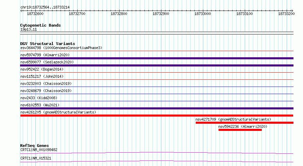The image size is (303, 166).
Task: Click the RefSeq Genes track title
Action: 34,146
